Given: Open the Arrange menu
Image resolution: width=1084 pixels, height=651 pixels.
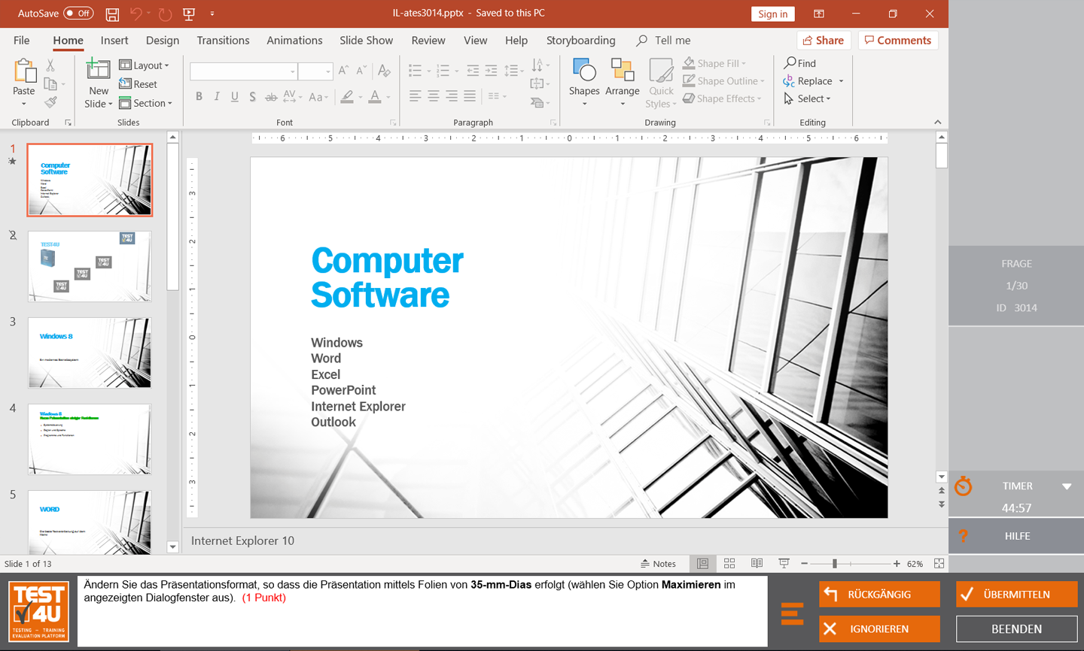Looking at the screenshot, I should pos(622,82).
